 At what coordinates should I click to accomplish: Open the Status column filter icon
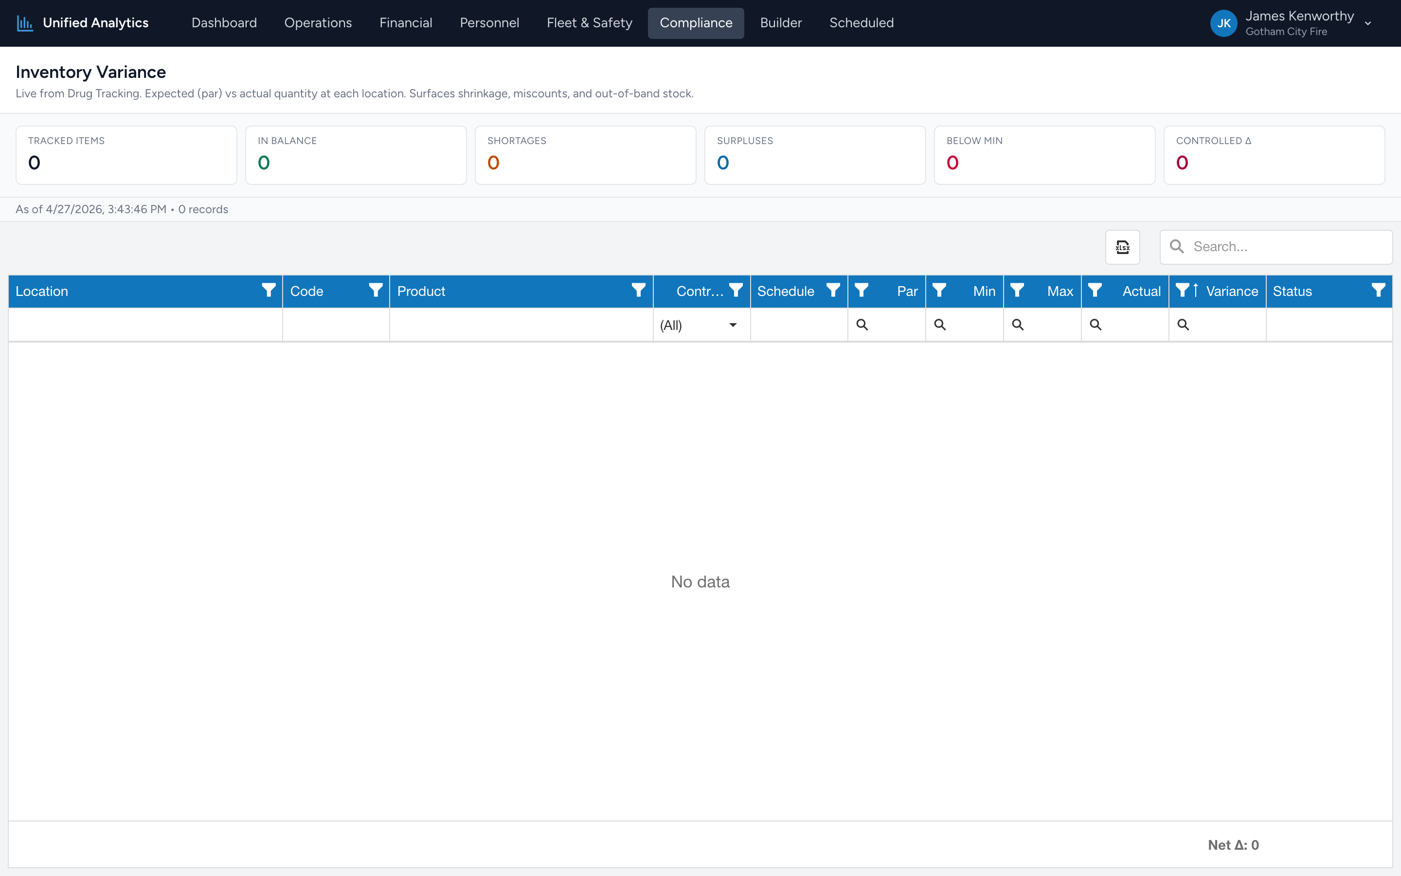pos(1379,290)
